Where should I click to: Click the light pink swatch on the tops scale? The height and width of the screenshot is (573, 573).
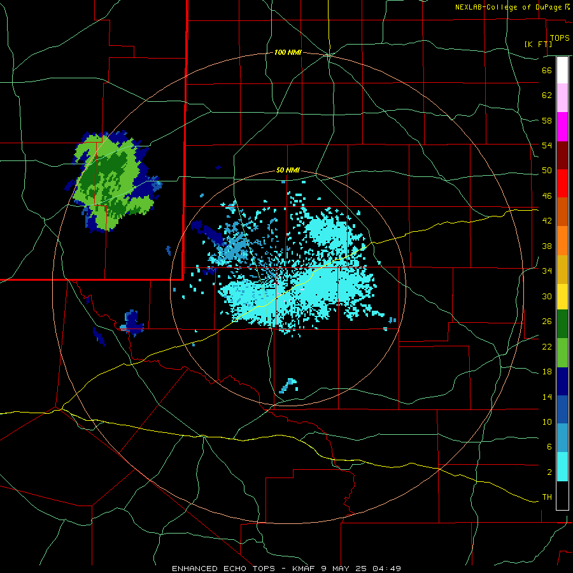[562, 97]
